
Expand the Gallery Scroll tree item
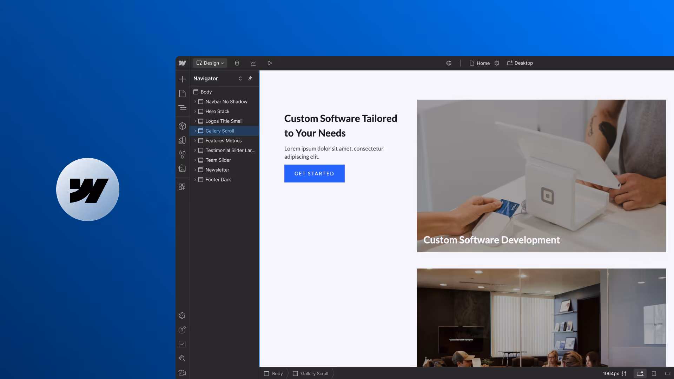[x=195, y=131]
